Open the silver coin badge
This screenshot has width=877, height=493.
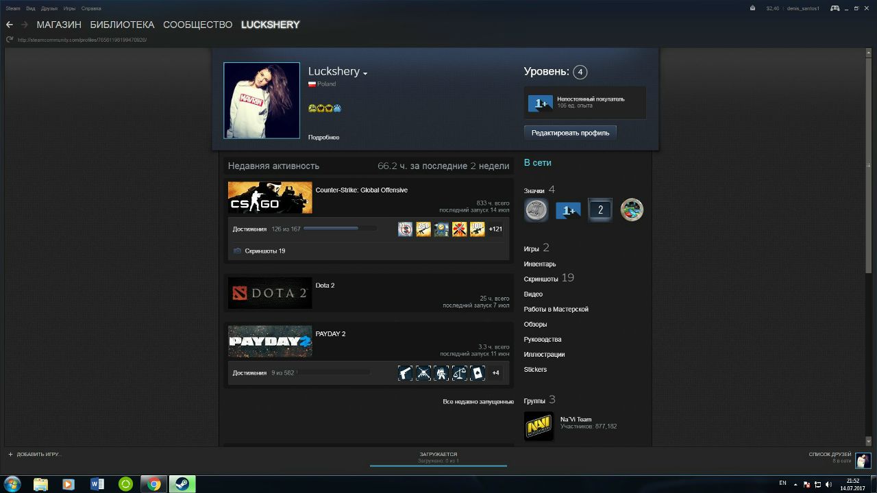[x=536, y=210]
